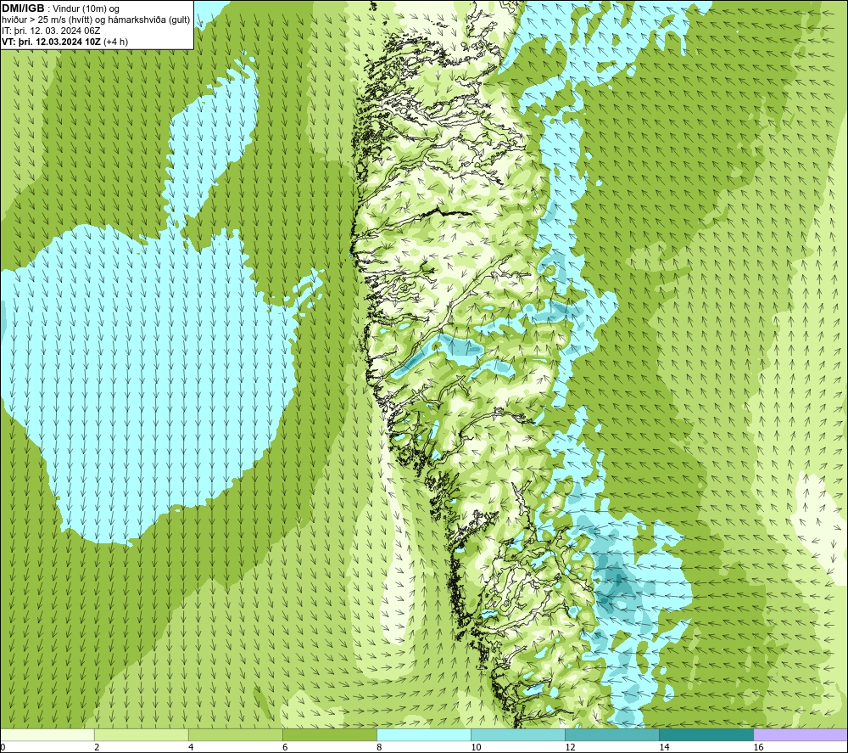Click the legend tick label '2'
This screenshot has width=848, height=753.
click(97, 747)
